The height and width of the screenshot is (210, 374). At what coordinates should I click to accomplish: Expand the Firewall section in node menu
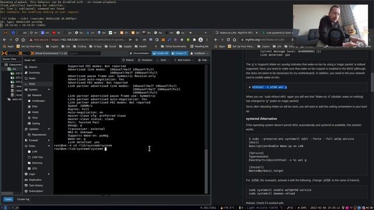pyautogui.click(x=49, y=141)
